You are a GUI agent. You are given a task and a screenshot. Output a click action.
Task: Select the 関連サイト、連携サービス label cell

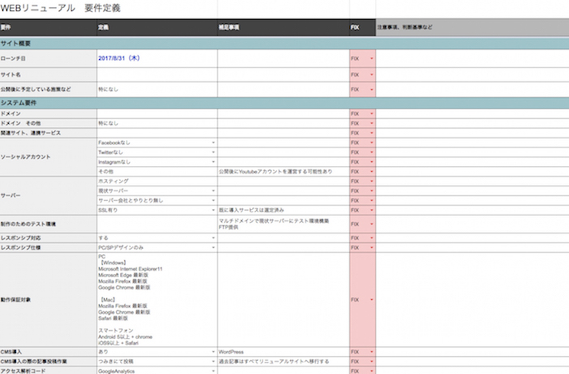tap(48, 133)
